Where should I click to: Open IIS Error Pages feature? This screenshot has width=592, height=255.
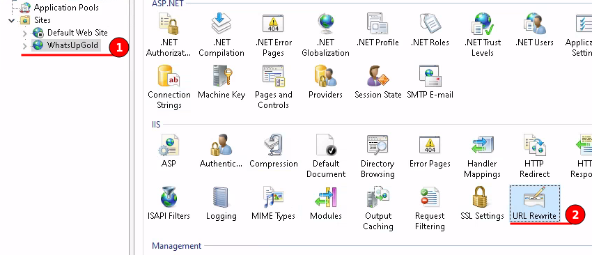coord(430,151)
